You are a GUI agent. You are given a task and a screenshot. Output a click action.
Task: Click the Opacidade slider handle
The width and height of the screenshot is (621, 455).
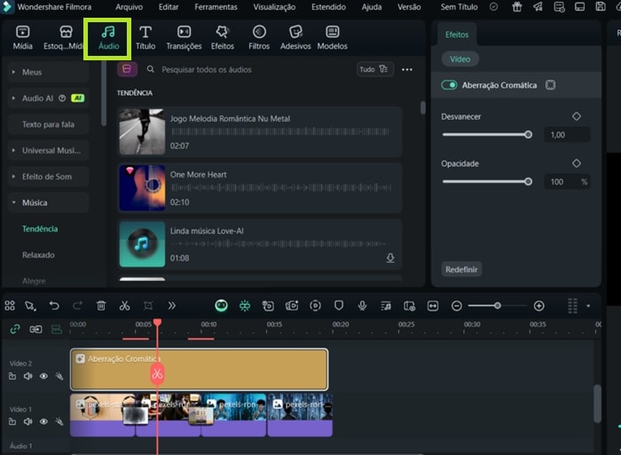click(528, 182)
